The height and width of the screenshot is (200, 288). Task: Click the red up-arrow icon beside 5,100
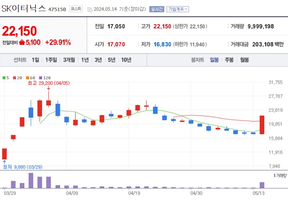tap(22, 42)
